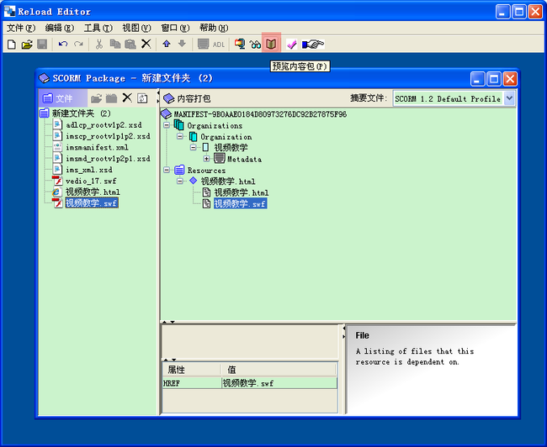Viewport: 547px width, 447px height.
Task: Click the 属性 column header
Action: tap(192, 370)
